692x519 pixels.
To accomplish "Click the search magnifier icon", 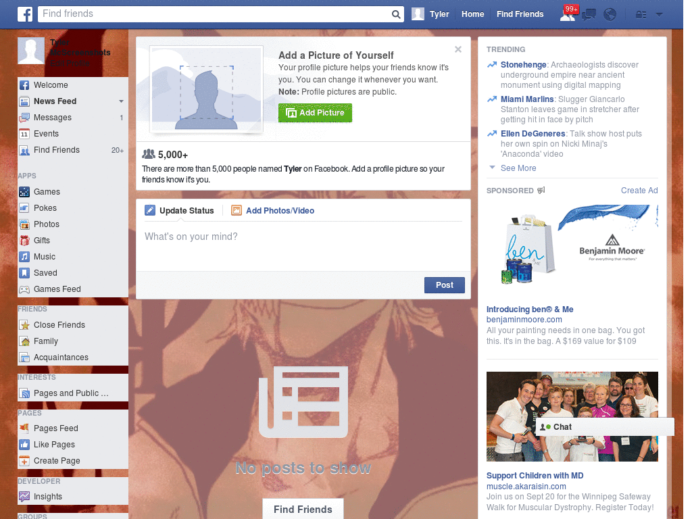I will [x=396, y=14].
